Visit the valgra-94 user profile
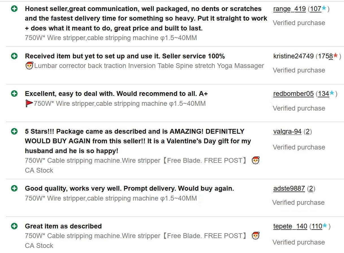This screenshot has height=253, width=344. [287, 132]
